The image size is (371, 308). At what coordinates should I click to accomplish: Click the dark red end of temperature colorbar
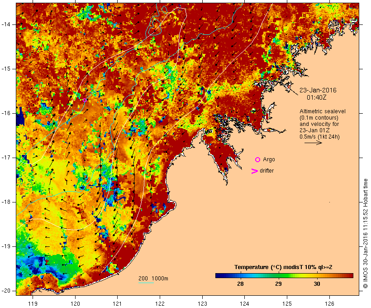coord(350,275)
